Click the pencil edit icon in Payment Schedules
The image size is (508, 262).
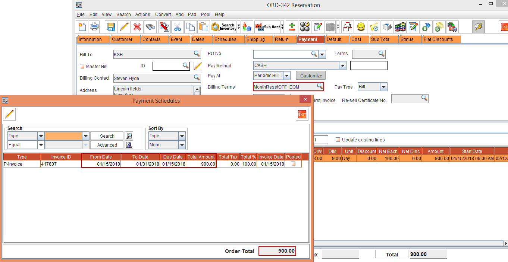[9, 114]
